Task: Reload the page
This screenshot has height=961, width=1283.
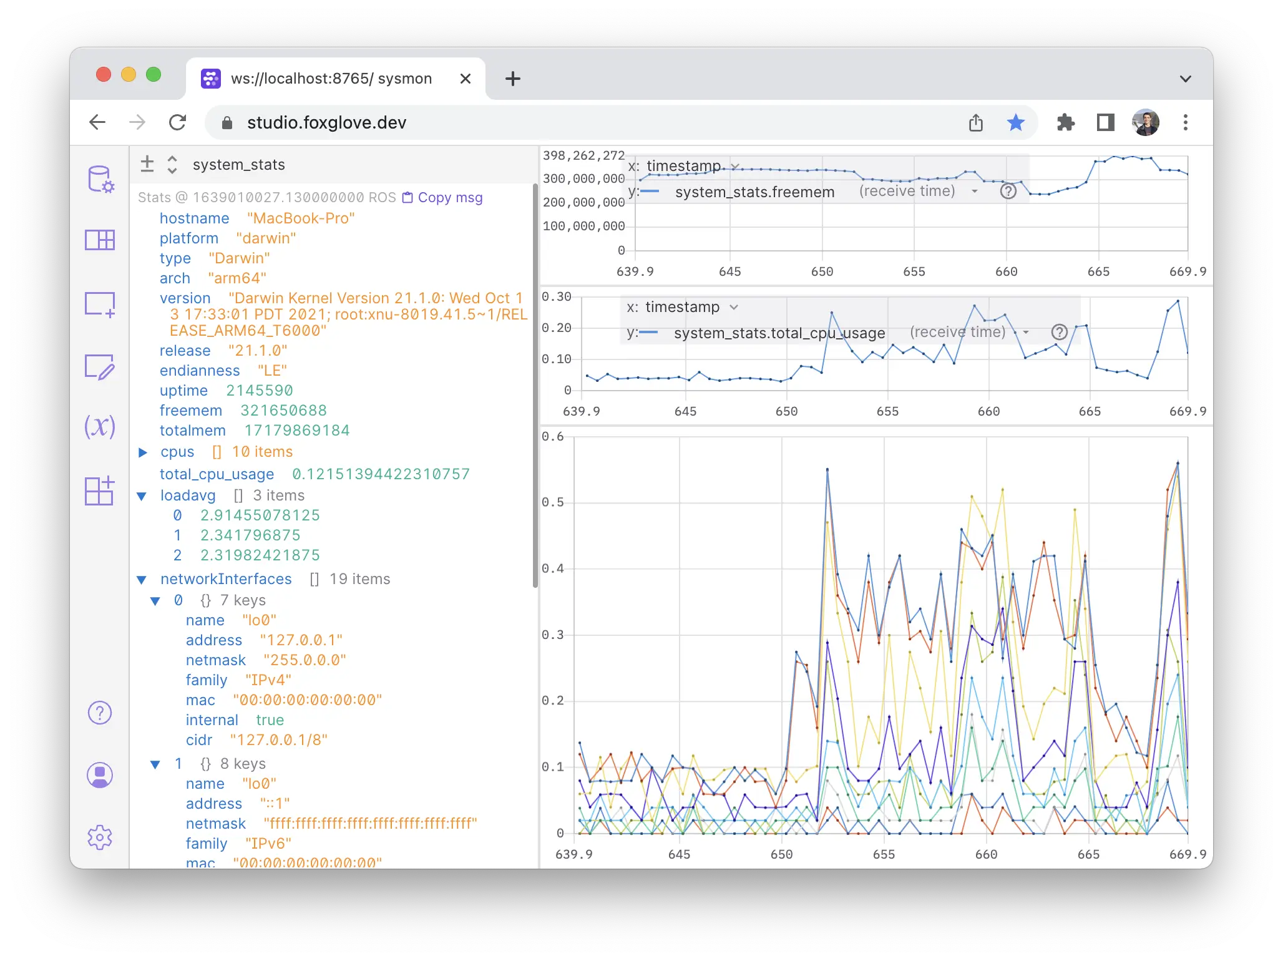Action: (x=178, y=122)
